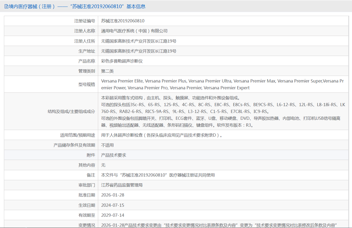Image resolution: width=352 pixels, height=228 pixels.
Task: Select the "注册人名称" row label
Action: (85, 31)
